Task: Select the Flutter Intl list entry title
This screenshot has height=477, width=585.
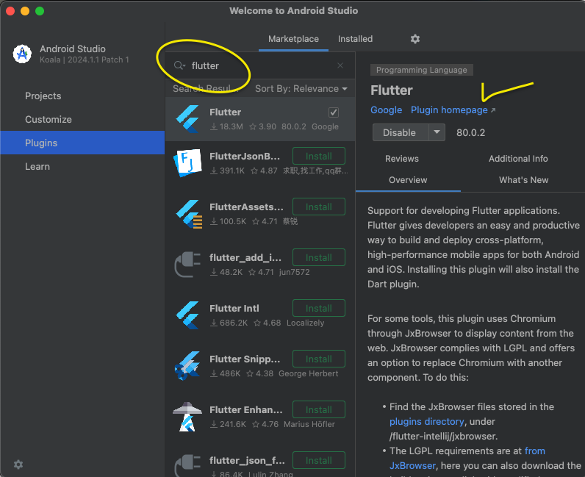Action: (234, 308)
